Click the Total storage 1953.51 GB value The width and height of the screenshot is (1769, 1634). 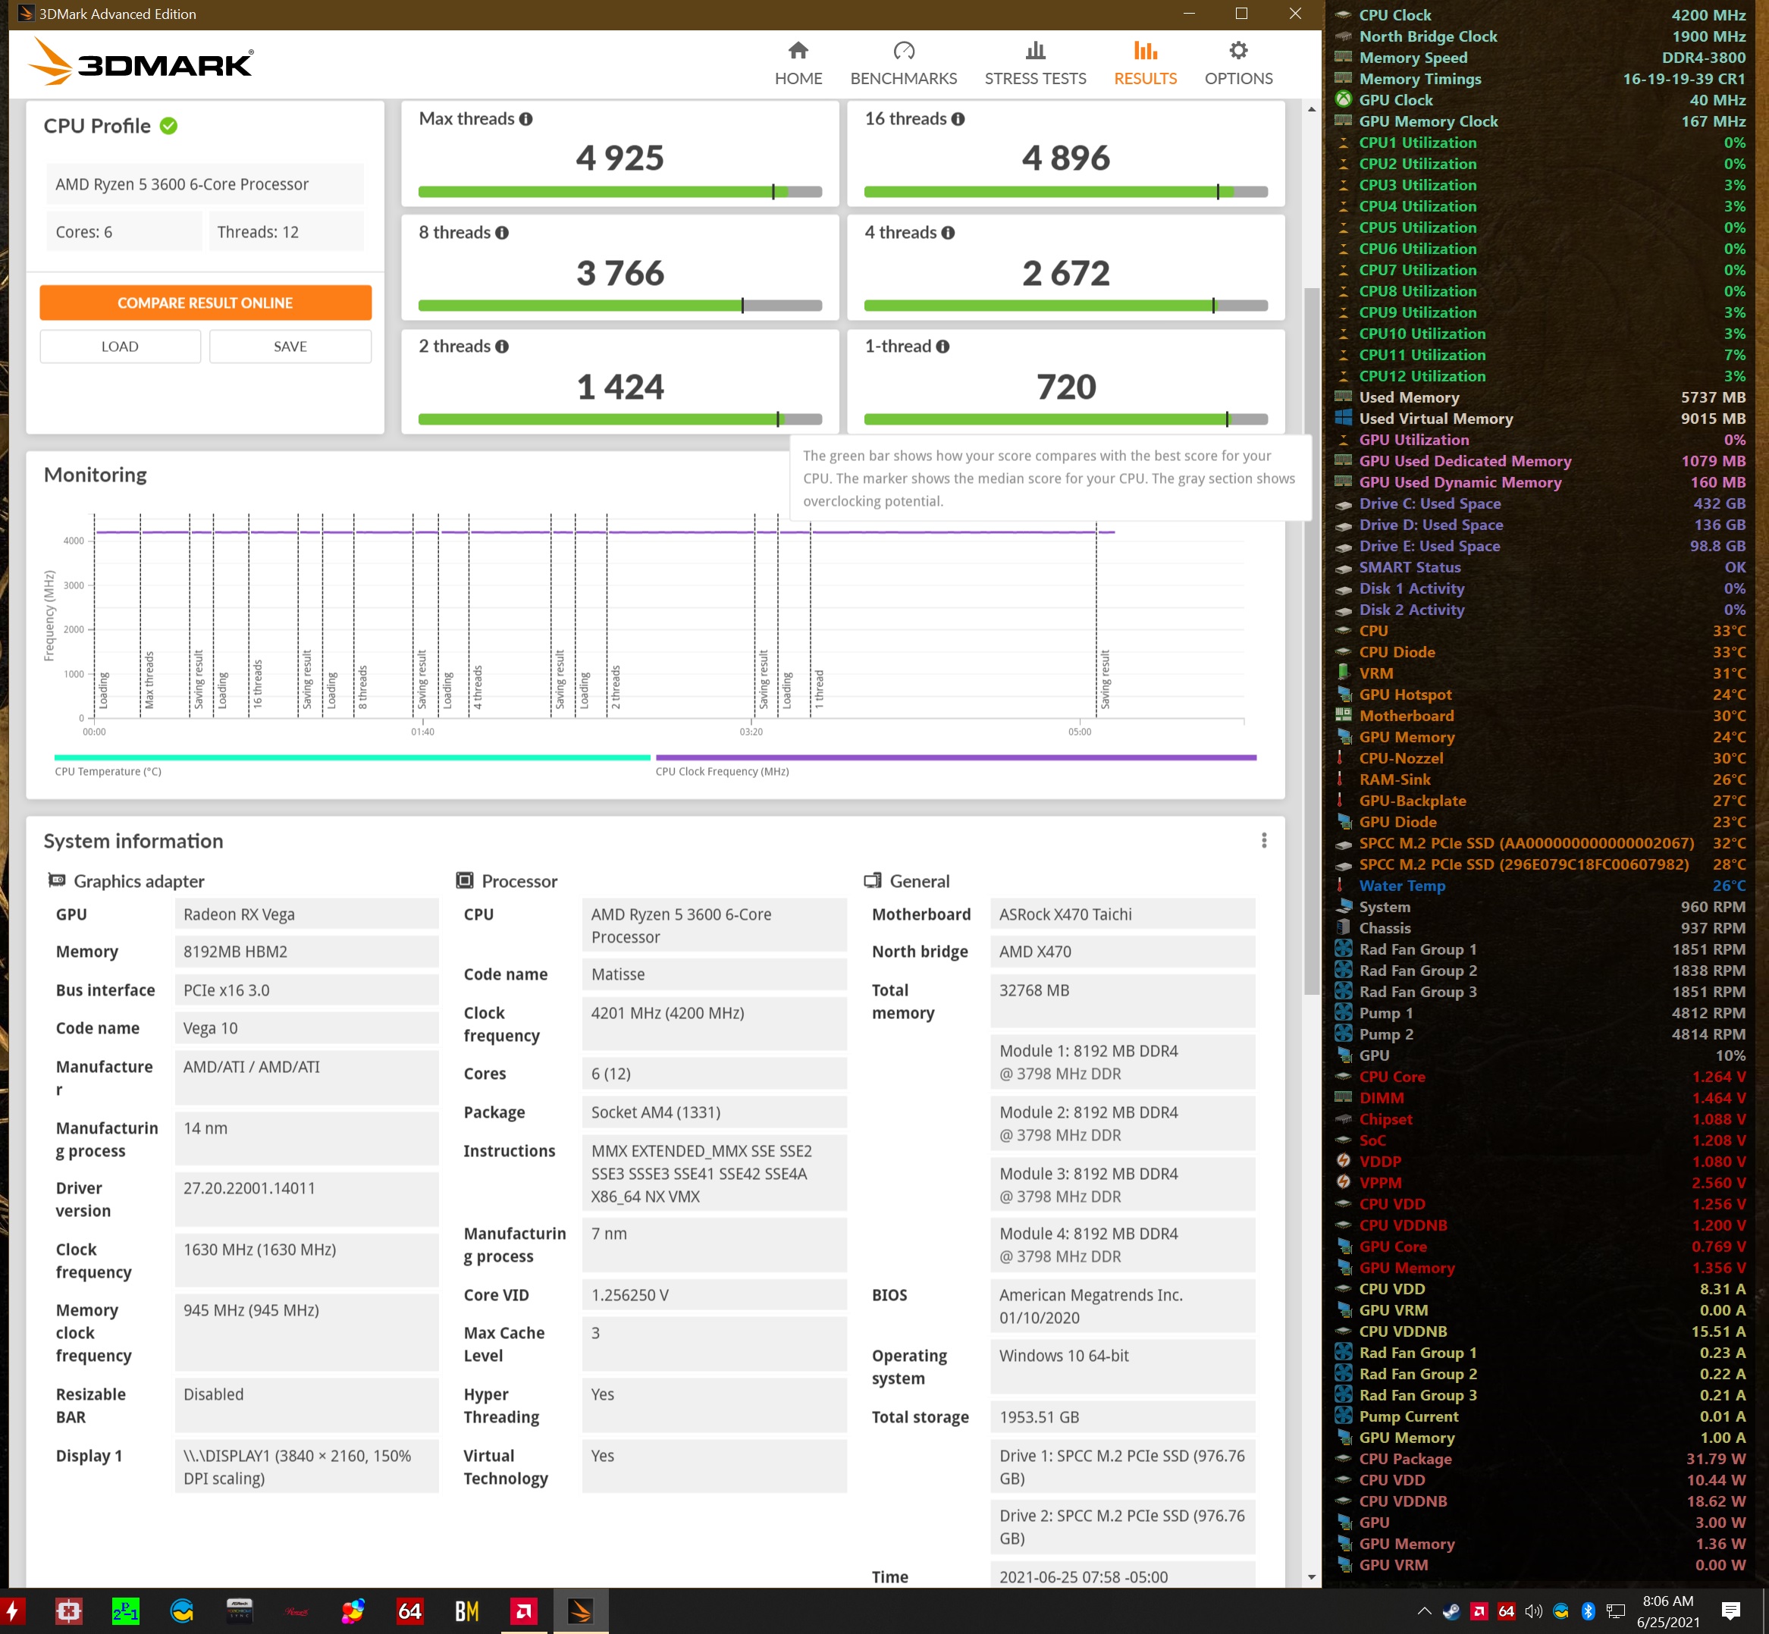pos(1122,1416)
